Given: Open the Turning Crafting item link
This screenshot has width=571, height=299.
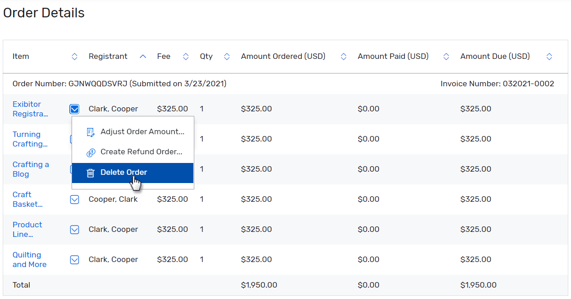Looking at the screenshot, I should click(x=30, y=139).
